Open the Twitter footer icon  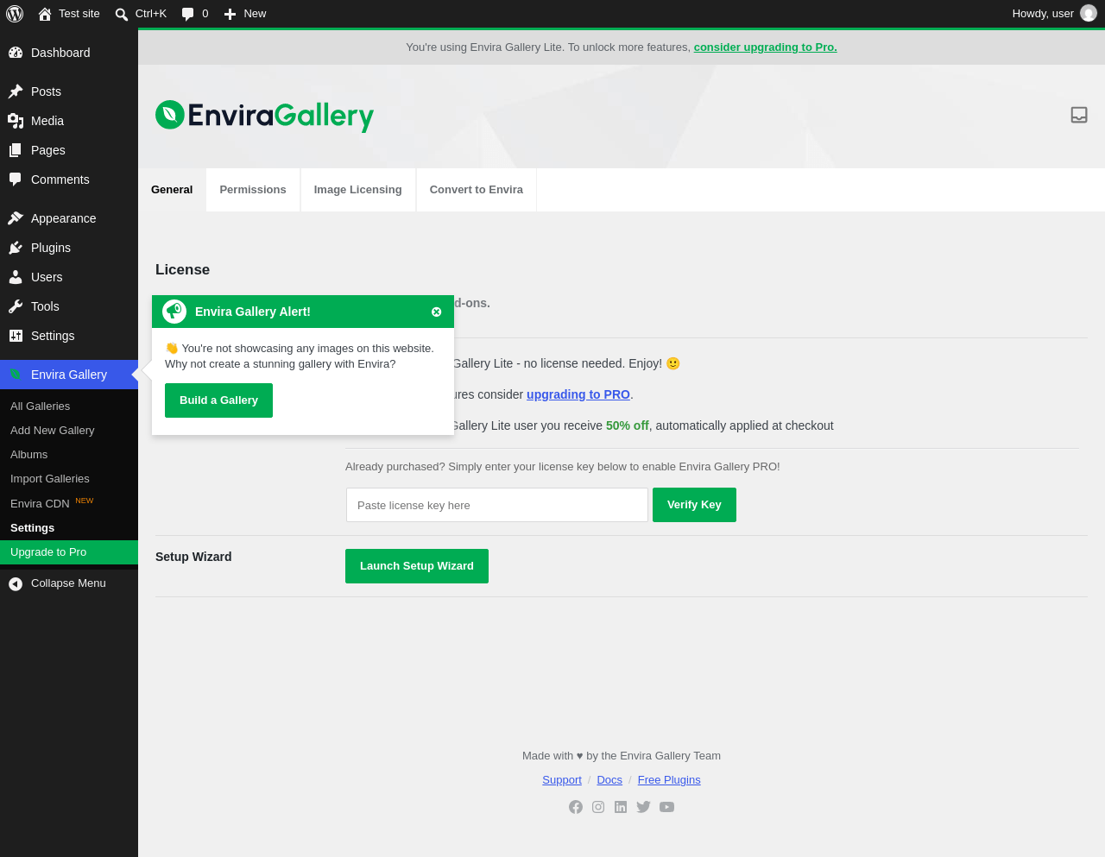[643, 807]
